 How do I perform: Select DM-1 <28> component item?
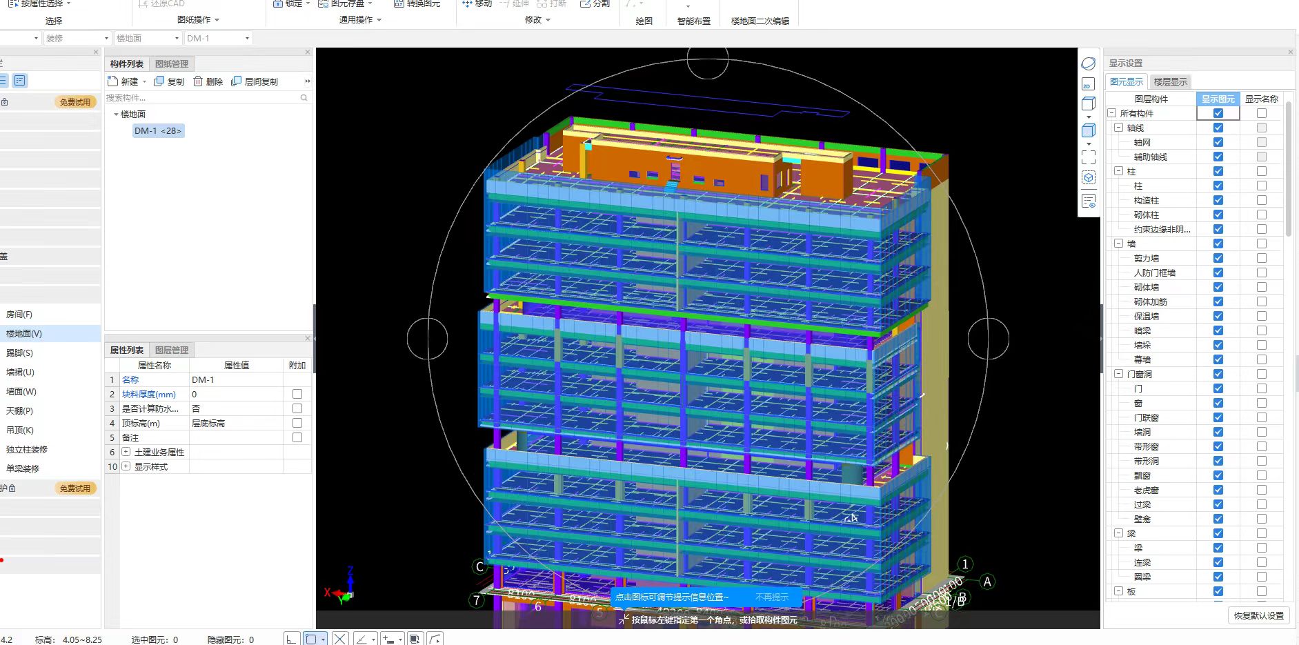(158, 130)
